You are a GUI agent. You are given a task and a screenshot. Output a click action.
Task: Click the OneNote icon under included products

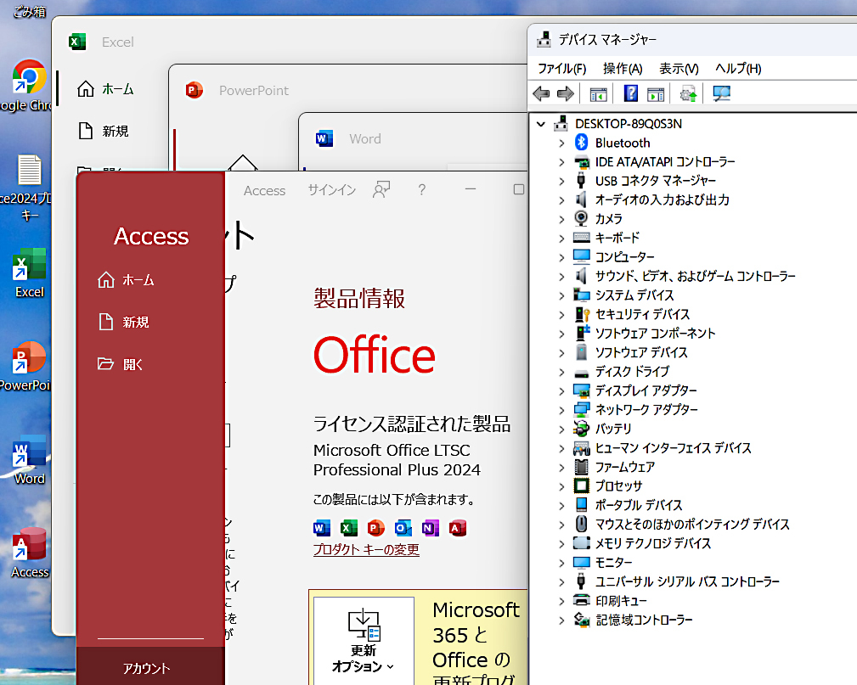(x=430, y=528)
